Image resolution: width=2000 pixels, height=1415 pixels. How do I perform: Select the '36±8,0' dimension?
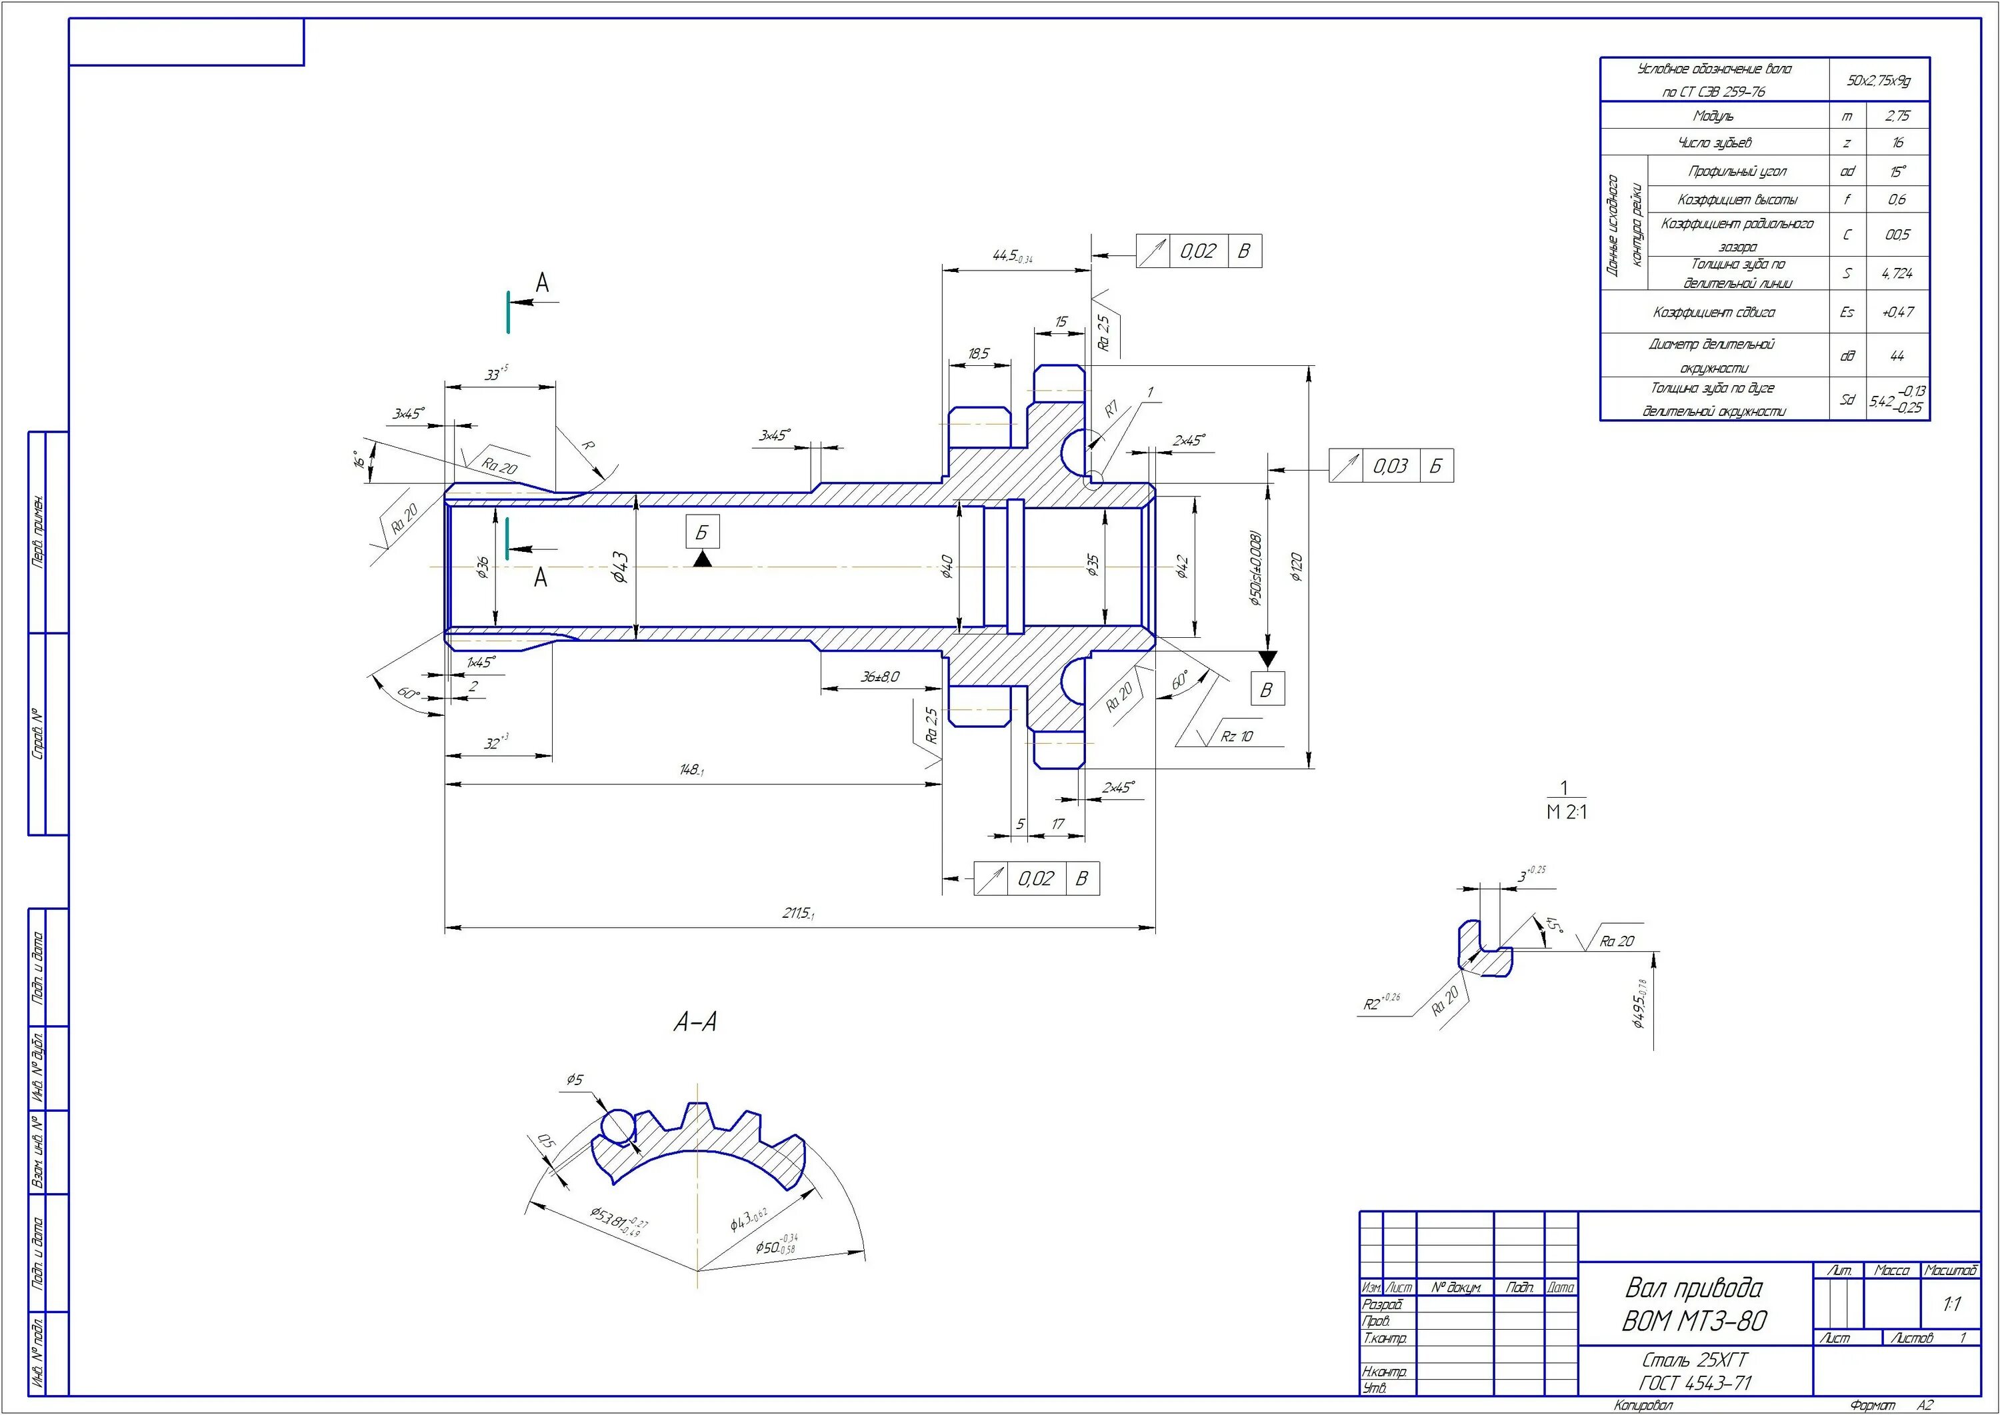(880, 676)
